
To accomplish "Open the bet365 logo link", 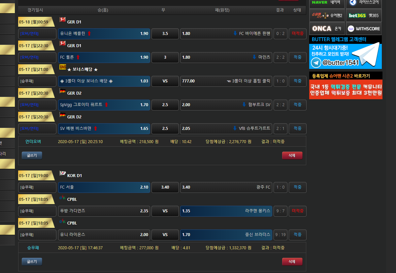I will pos(358,15).
